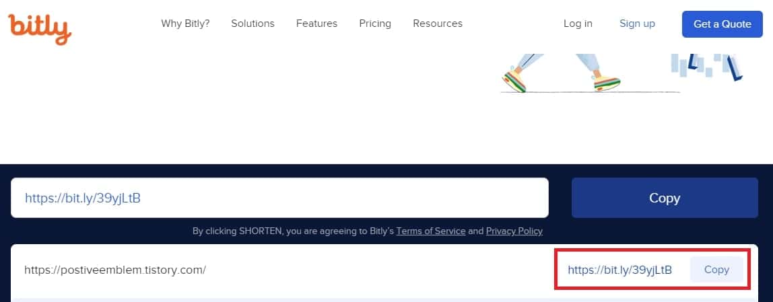
Task: Open the Why Bitly? menu
Action: tap(185, 24)
